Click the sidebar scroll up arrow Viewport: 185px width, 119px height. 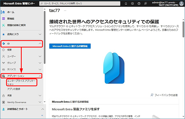coord(45,9)
